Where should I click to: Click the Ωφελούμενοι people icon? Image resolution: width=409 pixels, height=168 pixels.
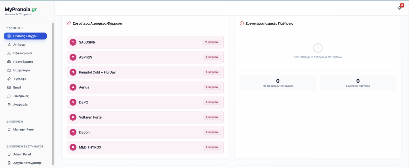tap(9, 53)
